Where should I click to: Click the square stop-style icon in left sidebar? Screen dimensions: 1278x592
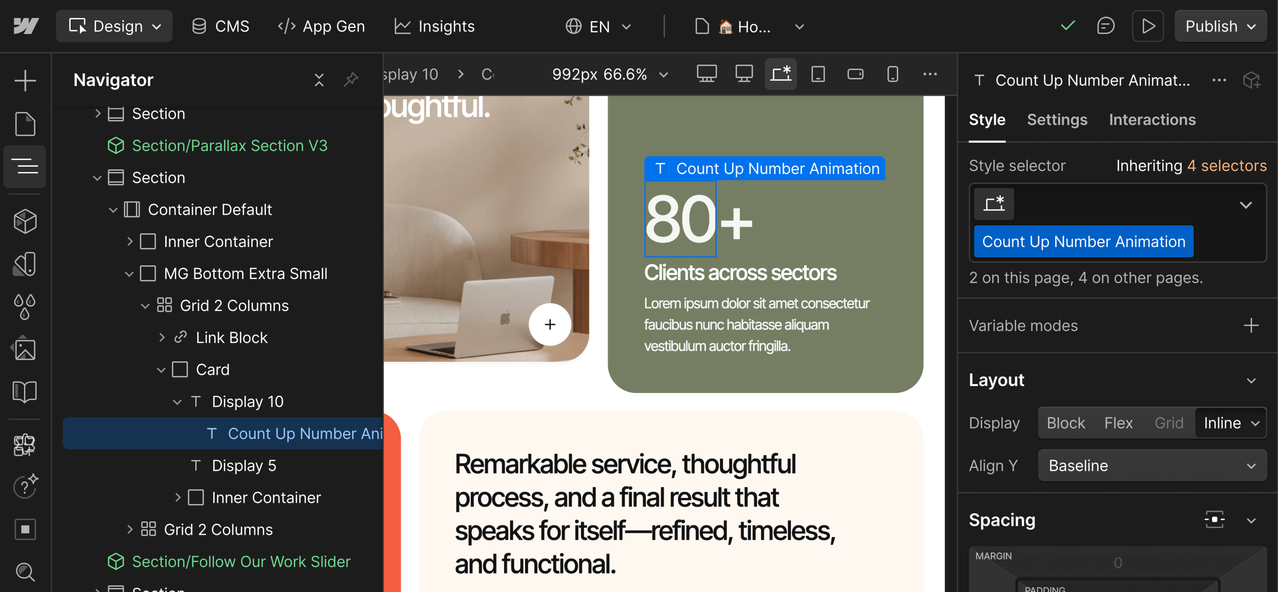pos(25,529)
